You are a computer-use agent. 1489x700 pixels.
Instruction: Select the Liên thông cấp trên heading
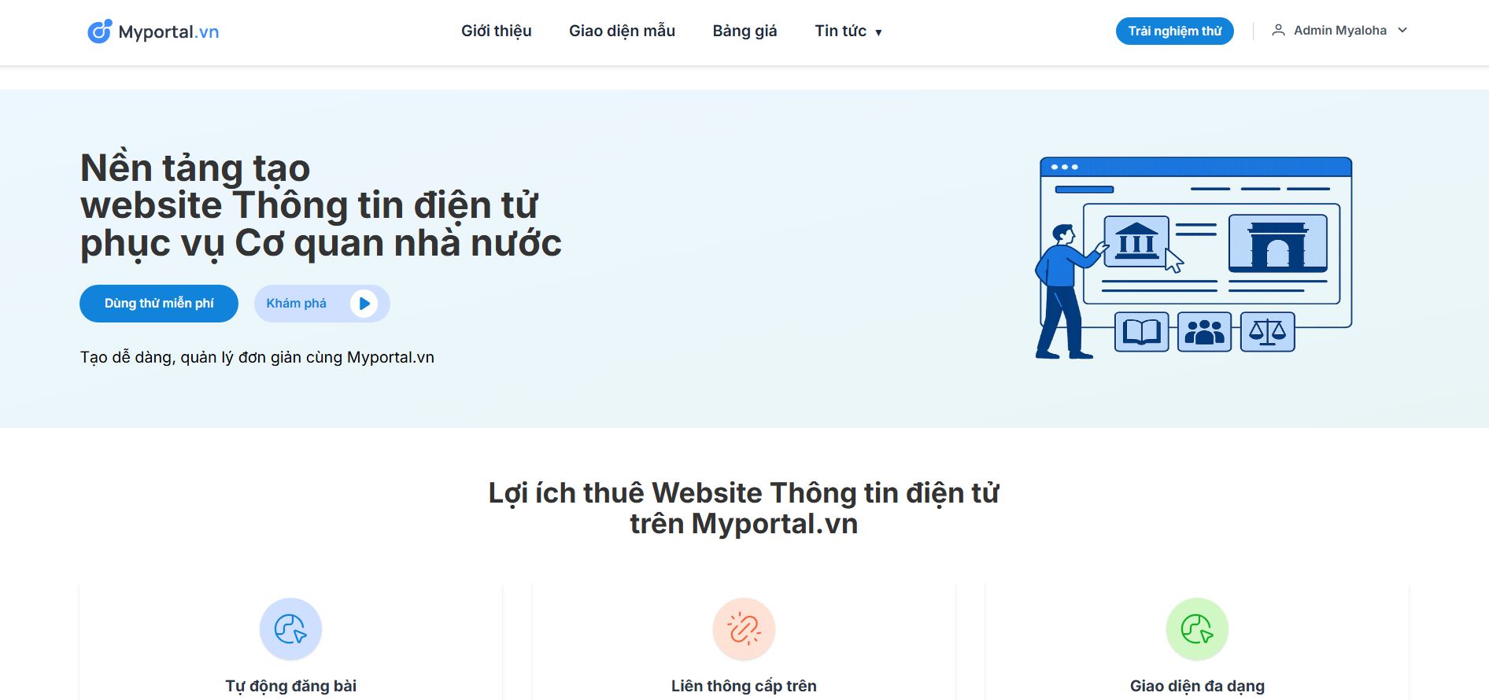(x=744, y=686)
